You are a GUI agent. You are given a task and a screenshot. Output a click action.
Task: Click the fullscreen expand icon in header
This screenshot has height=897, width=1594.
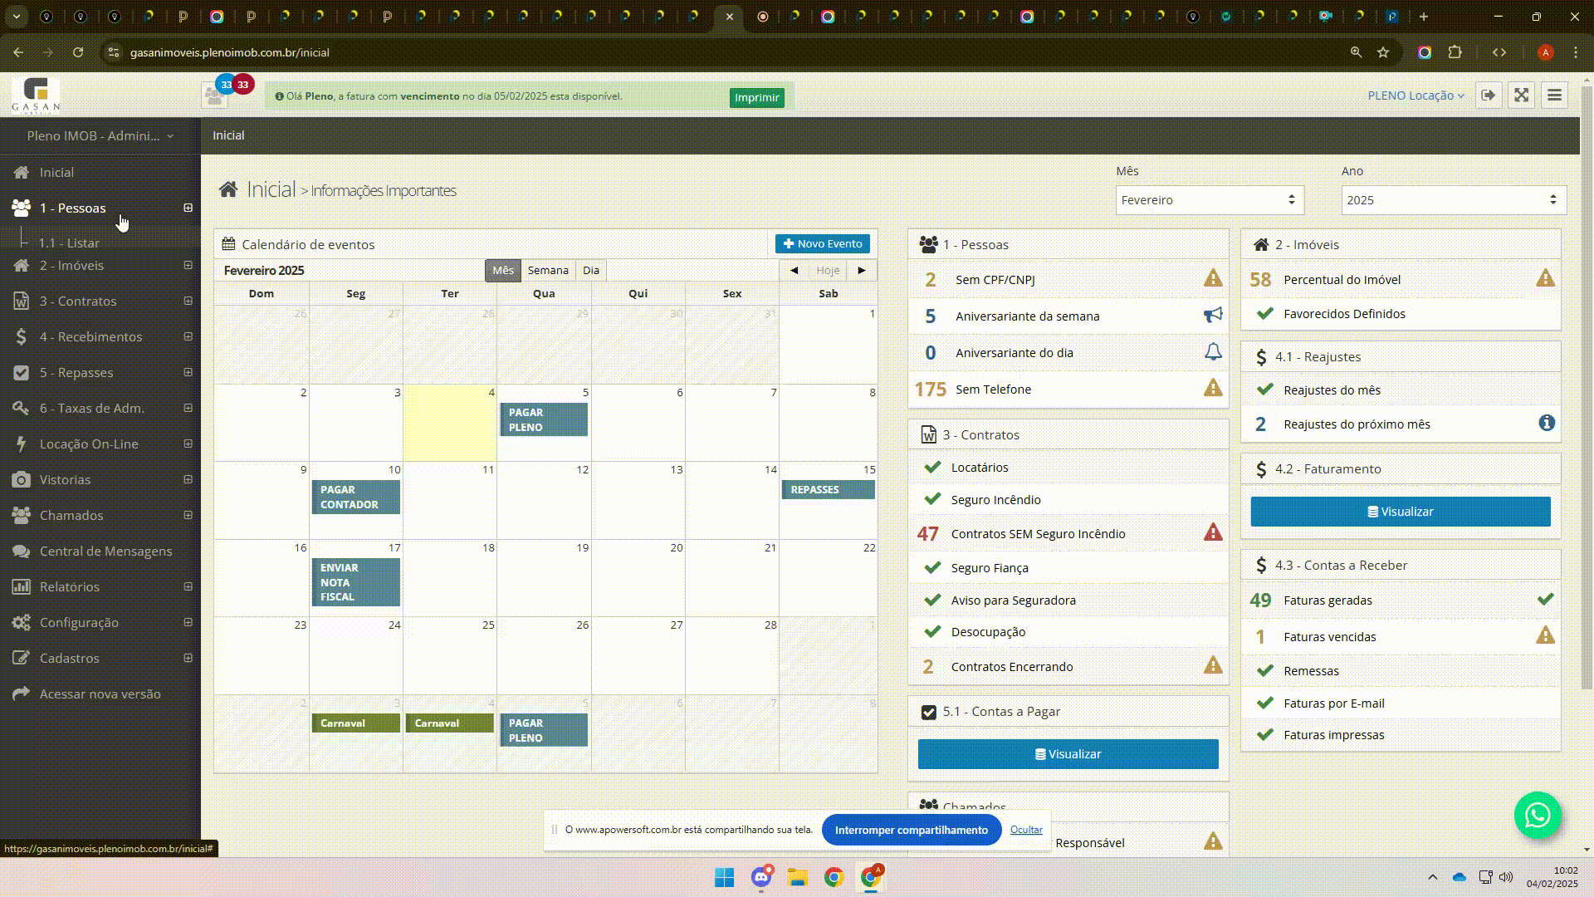(x=1521, y=96)
